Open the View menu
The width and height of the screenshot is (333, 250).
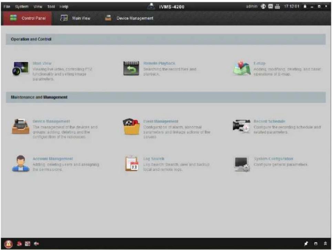(38, 7)
